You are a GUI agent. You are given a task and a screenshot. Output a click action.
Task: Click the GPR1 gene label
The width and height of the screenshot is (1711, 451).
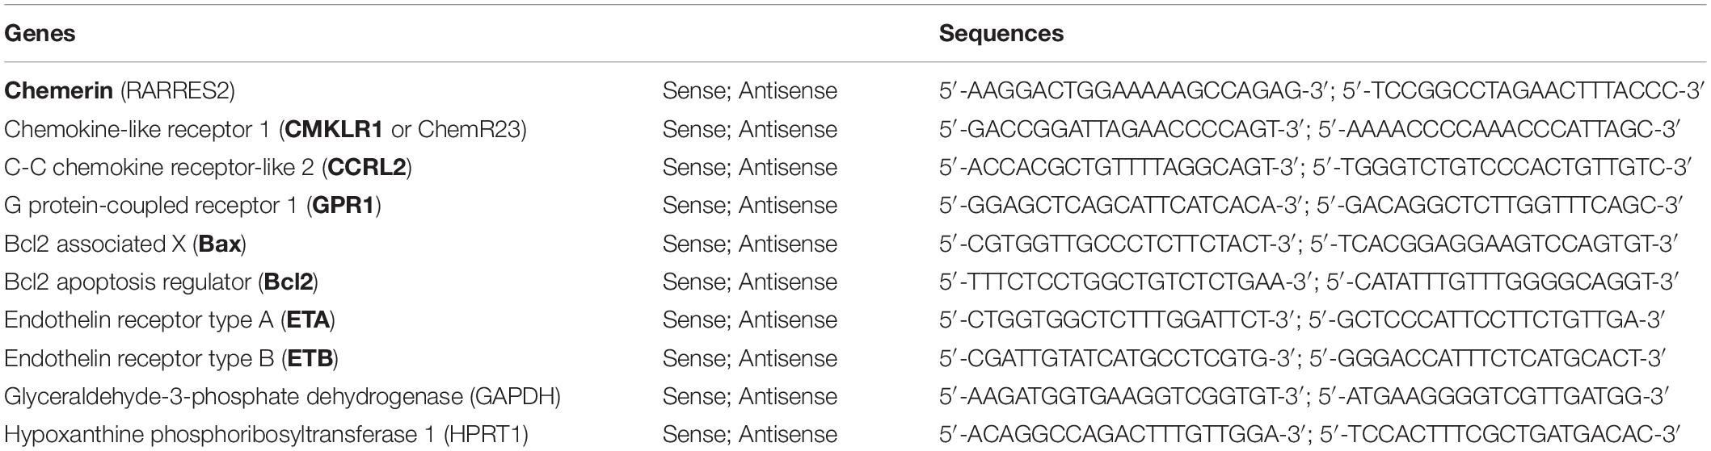(x=343, y=205)
